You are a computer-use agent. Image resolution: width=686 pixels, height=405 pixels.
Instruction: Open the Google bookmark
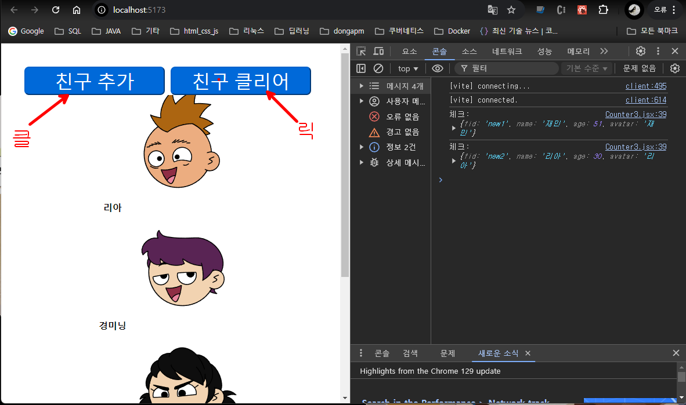click(26, 31)
